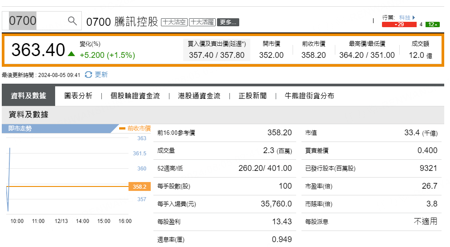Click the 每股派息 value 不適用

pyautogui.click(x=426, y=222)
